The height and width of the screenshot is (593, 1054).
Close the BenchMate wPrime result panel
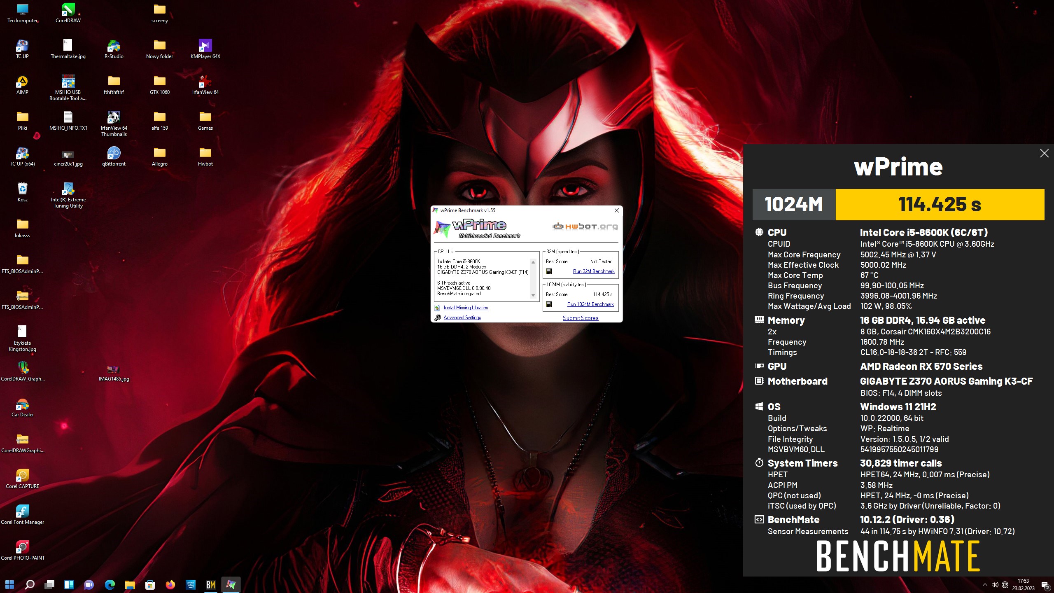(1044, 153)
